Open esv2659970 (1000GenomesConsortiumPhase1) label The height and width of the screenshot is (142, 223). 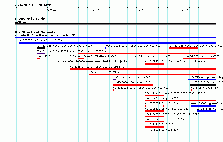click(175, 61)
